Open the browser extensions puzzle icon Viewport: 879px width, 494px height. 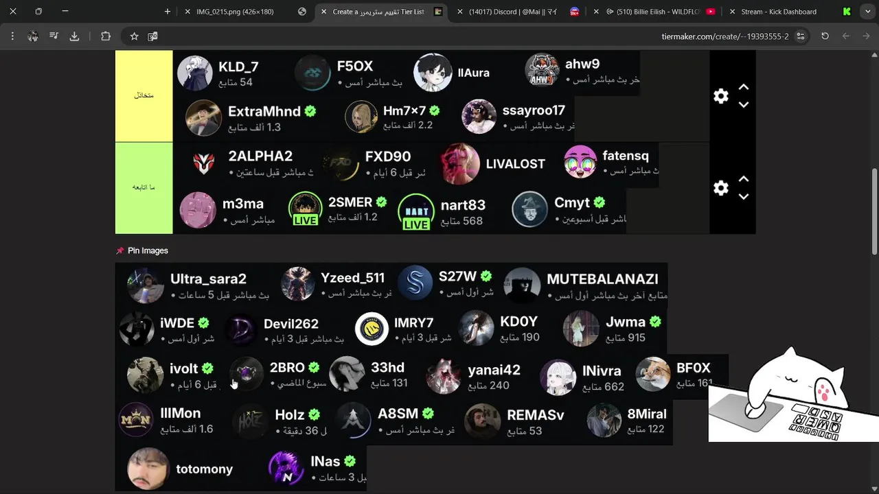click(x=105, y=36)
